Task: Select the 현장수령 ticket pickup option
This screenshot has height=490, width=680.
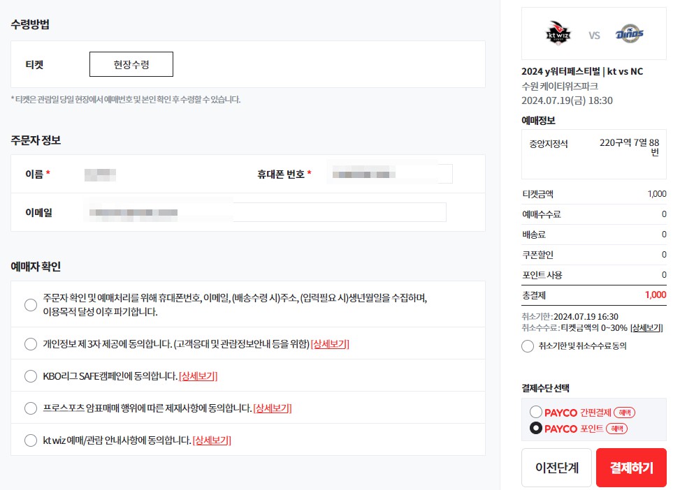Action: (x=131, y=64)
